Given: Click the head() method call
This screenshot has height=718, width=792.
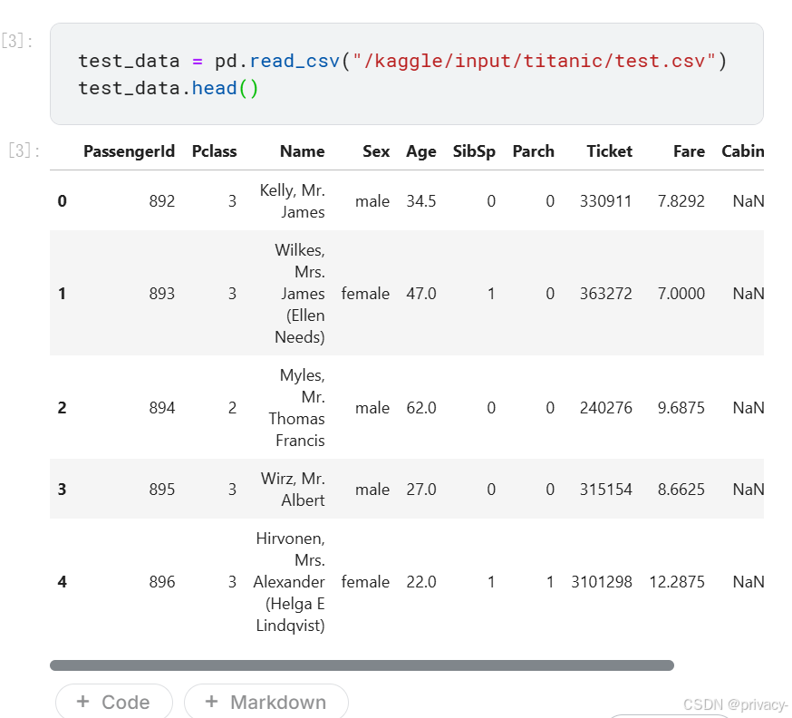Looking at the screenshot, I should click(x=225, y=89).
